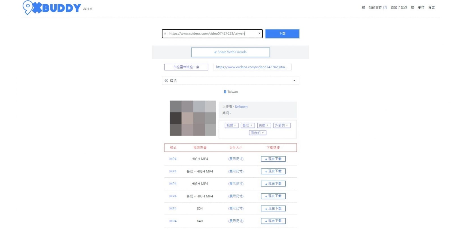This screenshot has height=229, width=453.
Task: Click 现在下载 for the 854 quality
Action: (273, 209)
